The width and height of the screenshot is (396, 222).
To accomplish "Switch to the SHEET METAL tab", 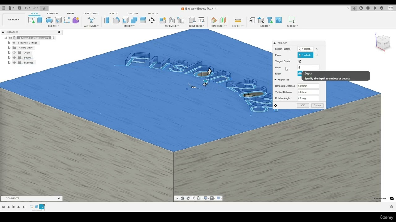I will click(91, 14).
